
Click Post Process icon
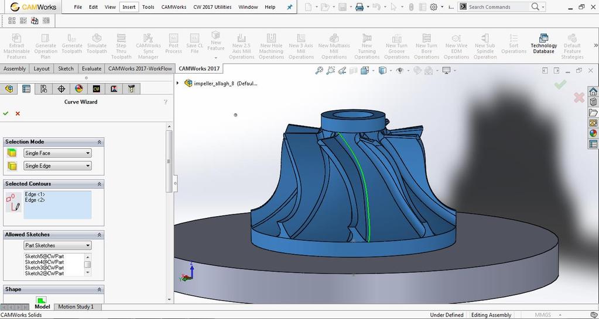coord(173,43)
